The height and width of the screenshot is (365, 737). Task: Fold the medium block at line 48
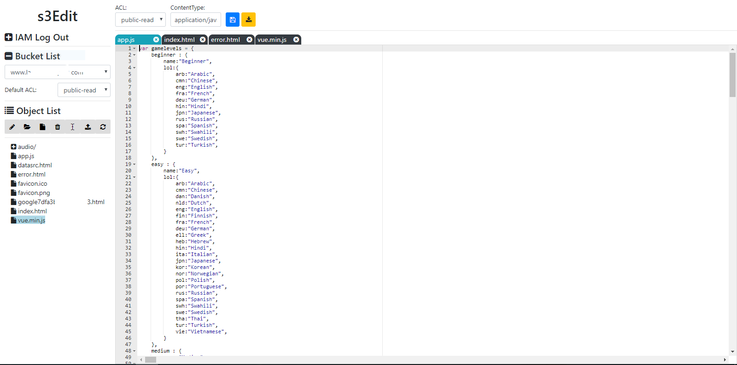click(x=135, y=351)
